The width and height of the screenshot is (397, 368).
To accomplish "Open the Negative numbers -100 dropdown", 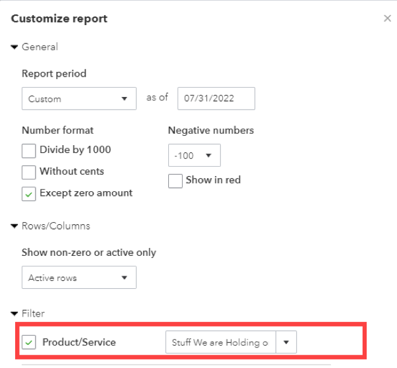I will click(194, 156).
